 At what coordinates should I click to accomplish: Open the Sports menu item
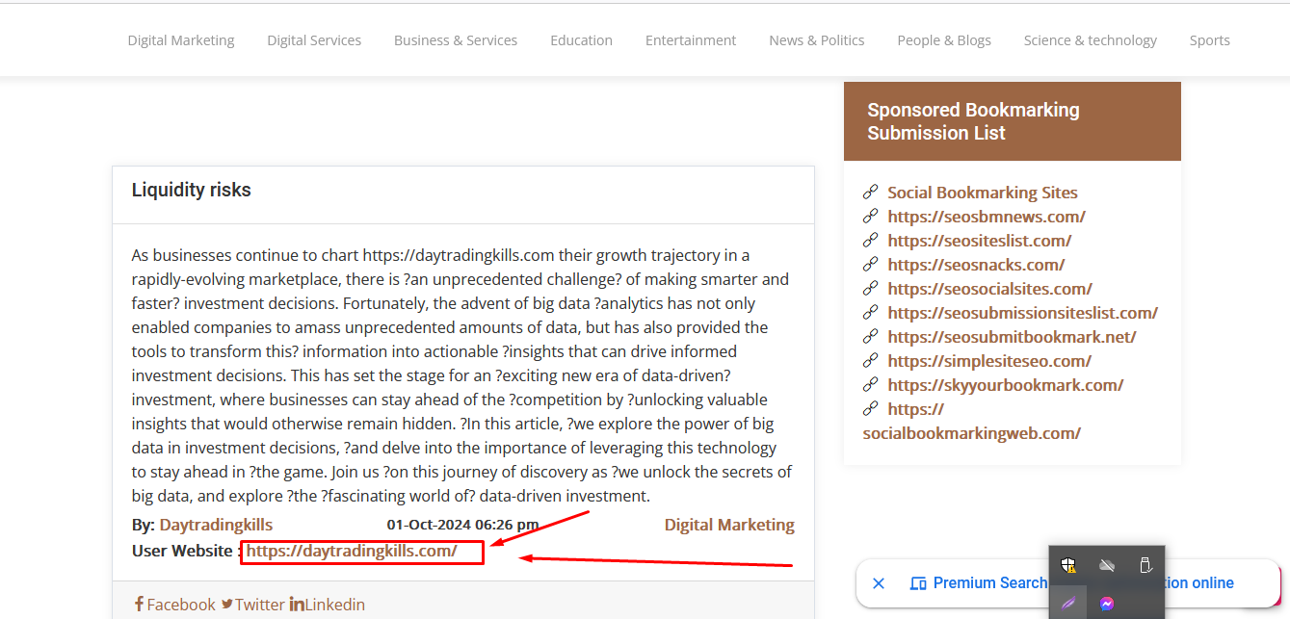(1209, 40)
